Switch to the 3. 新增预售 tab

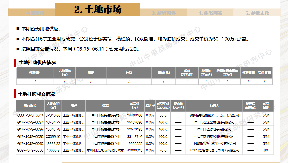click(163, 13)
